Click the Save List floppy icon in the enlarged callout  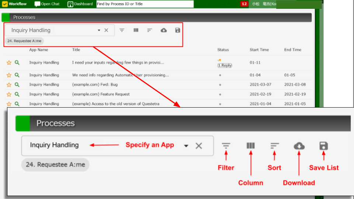[x=324, y=146]
